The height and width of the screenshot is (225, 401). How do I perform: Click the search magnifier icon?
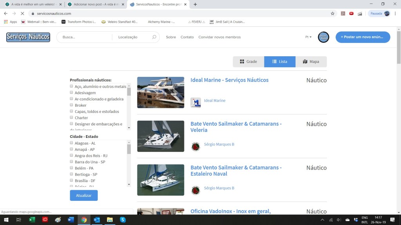coord(154,37)
